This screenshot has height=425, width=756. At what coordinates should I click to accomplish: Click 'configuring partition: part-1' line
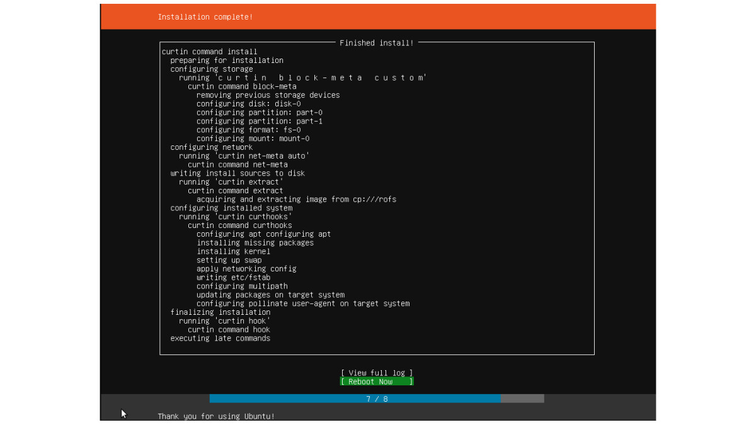coord(260,122)
